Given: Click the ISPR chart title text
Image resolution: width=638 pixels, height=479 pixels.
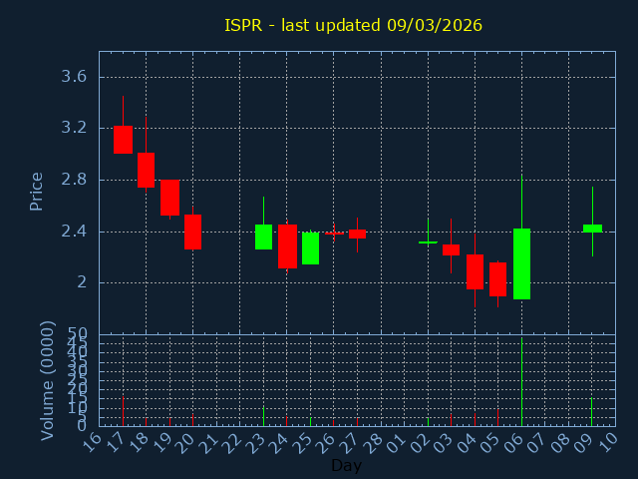Looking at the screenshot, I should pos(353,25).
